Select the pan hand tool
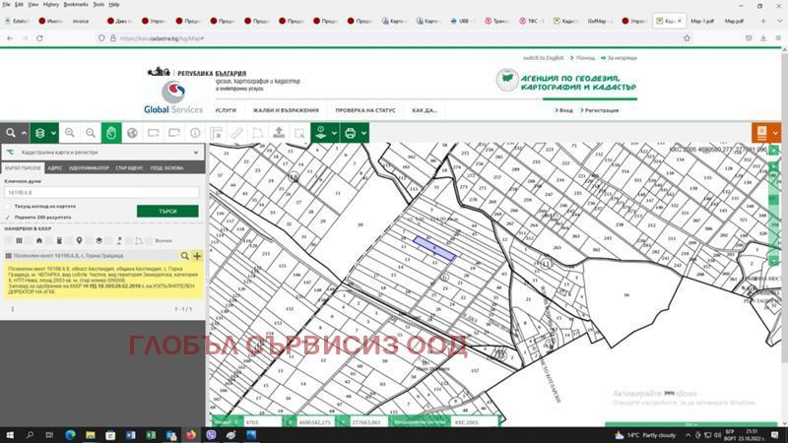788x443 pixels. [x=112, y=133]
